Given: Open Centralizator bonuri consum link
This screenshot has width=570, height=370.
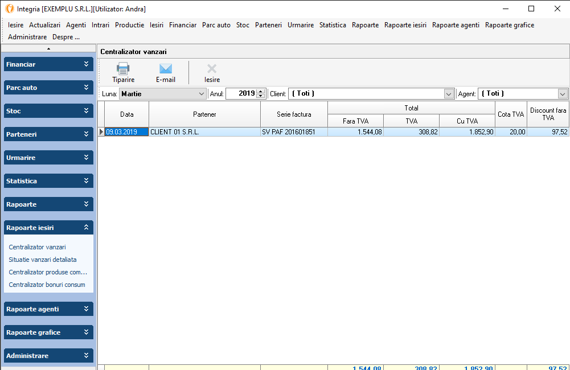Looking at the screenshot, I should coord(47,285).
